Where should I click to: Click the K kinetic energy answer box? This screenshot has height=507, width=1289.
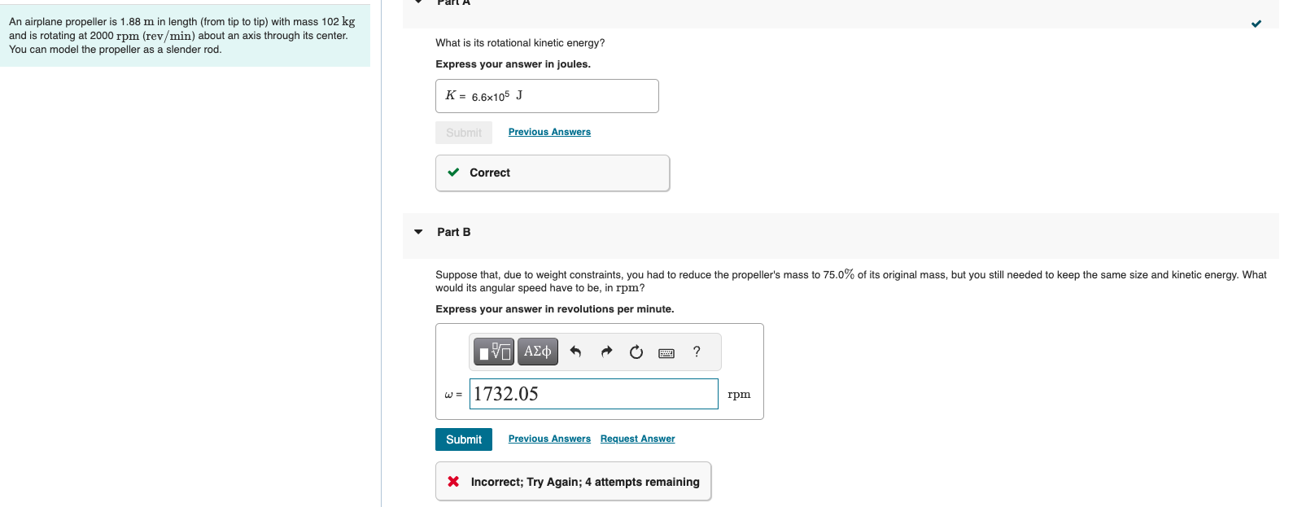click(x=546, y=95)
